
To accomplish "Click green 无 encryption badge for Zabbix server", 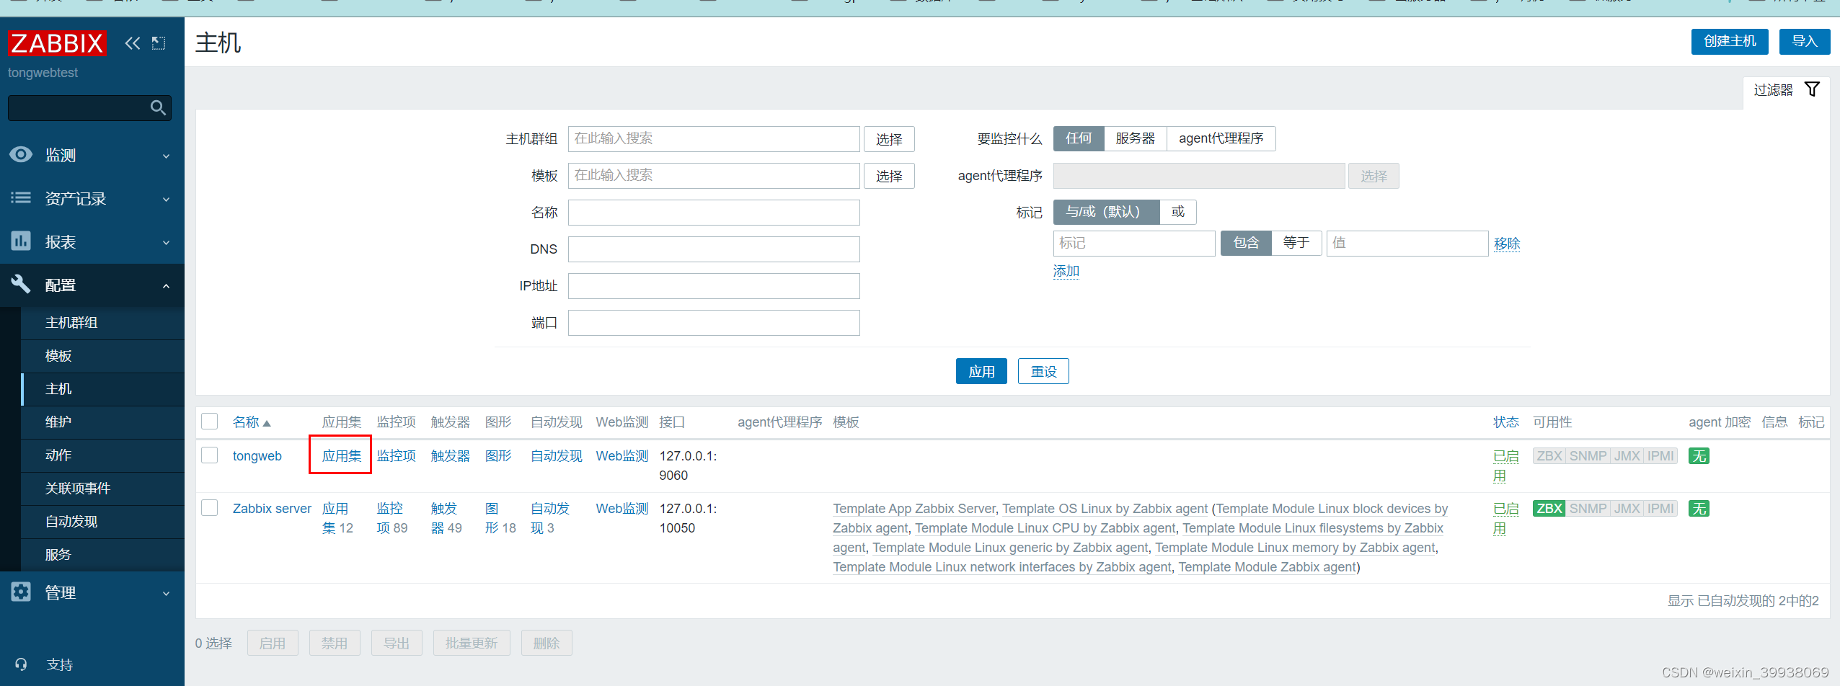I will tap(1699, 509).
